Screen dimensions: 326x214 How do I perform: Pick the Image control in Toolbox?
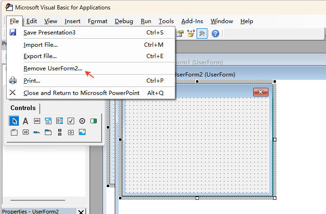(x=82, y=132)
